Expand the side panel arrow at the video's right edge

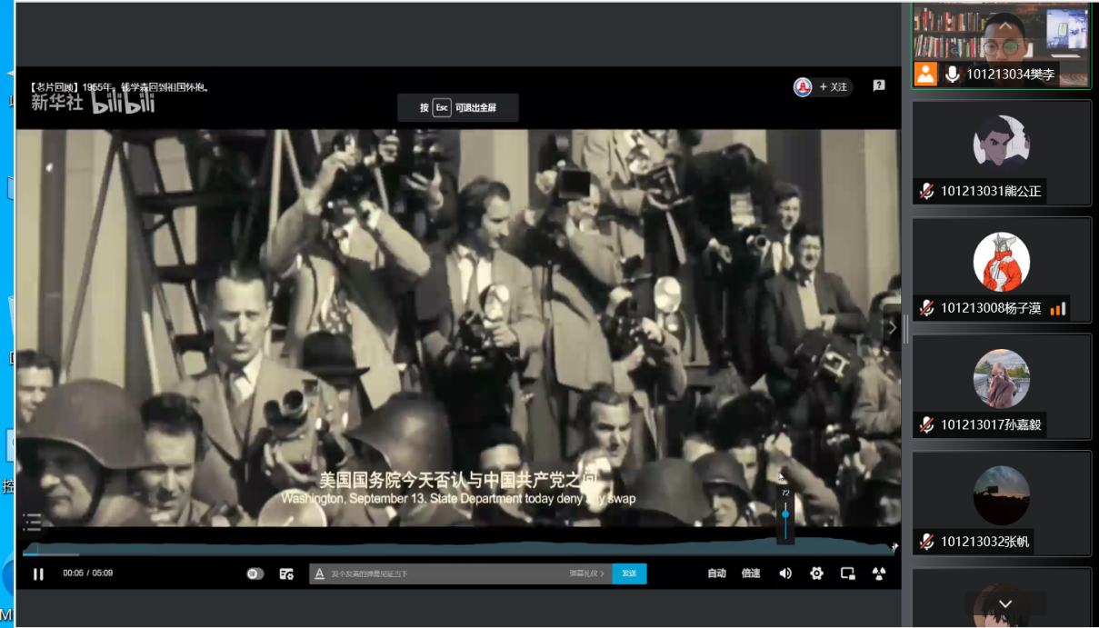pyautogui.click(x=893, y=327)
